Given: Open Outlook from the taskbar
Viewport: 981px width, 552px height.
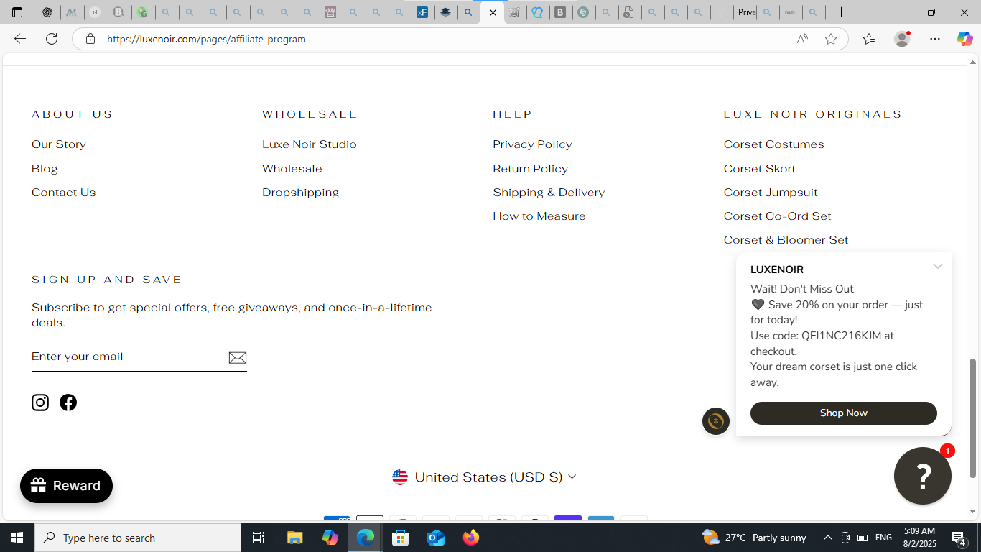Looking at the screenshot, I should 436,538.
